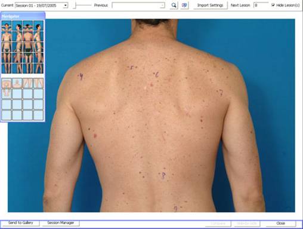Select the front torso view in Navigator
Viewport: 303px width, 229px height.
[7, 36]
